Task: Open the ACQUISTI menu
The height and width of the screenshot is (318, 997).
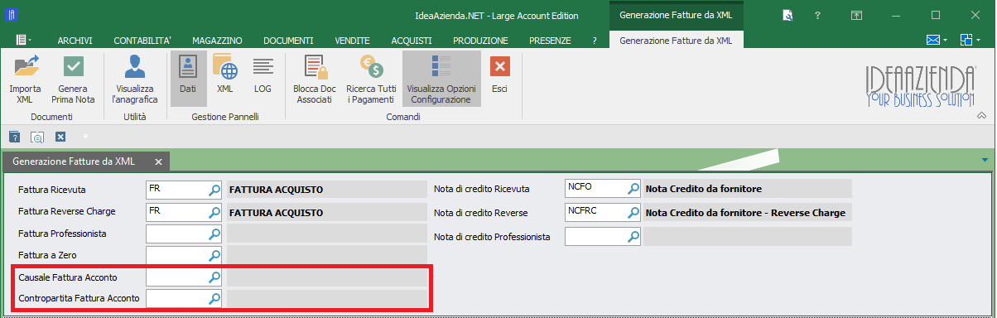Action: (412, 41)
